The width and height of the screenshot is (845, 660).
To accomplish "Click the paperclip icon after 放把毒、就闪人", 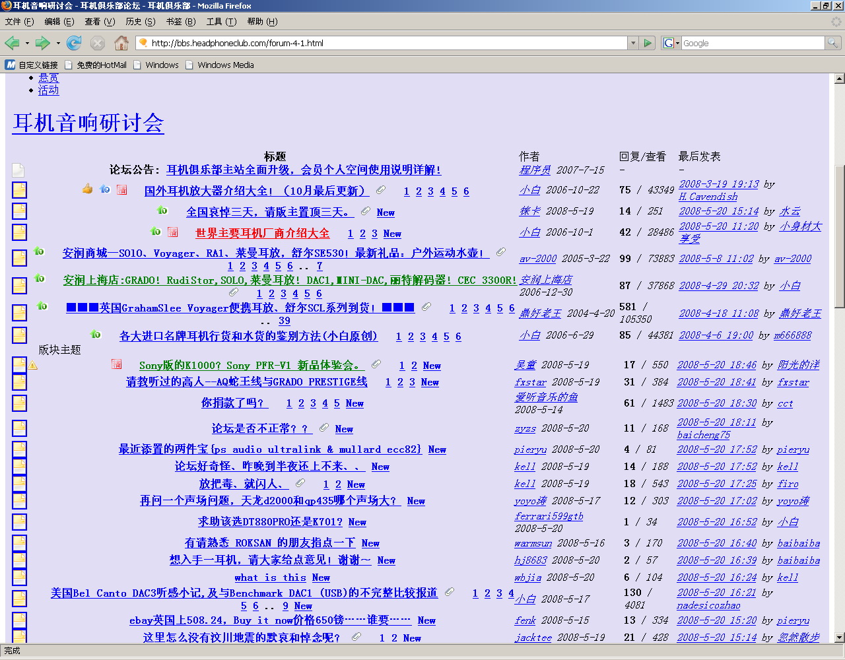I will (x=300, y=483).
